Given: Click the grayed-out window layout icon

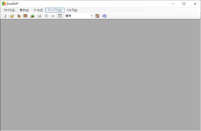Looking at the screenshot, I should point(60,16).
